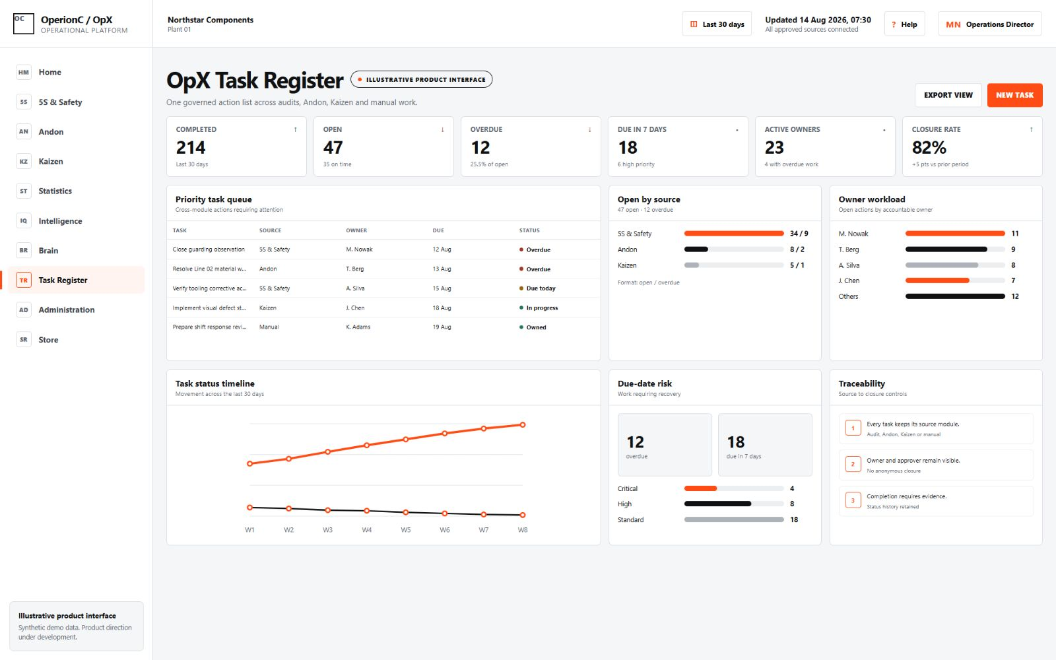Select Task Register in the sidebar
The image size is (1056, 660).
pos(77,280)
